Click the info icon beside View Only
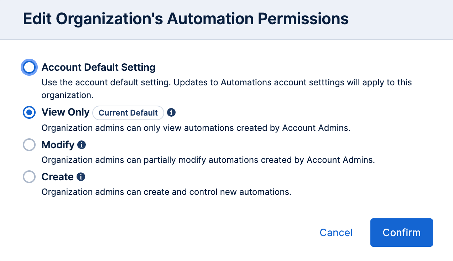453x261 pixels. tap(171, 113)
